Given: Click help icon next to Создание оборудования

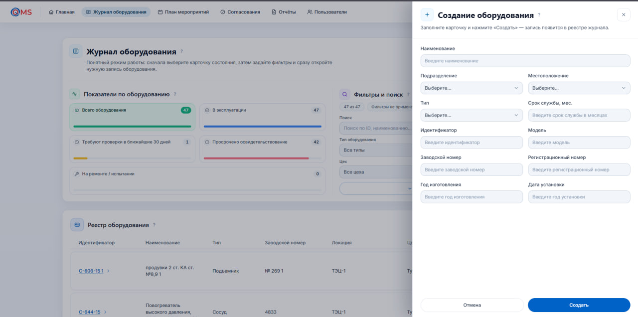Looking at the screenshot, I should pos(539,15).
